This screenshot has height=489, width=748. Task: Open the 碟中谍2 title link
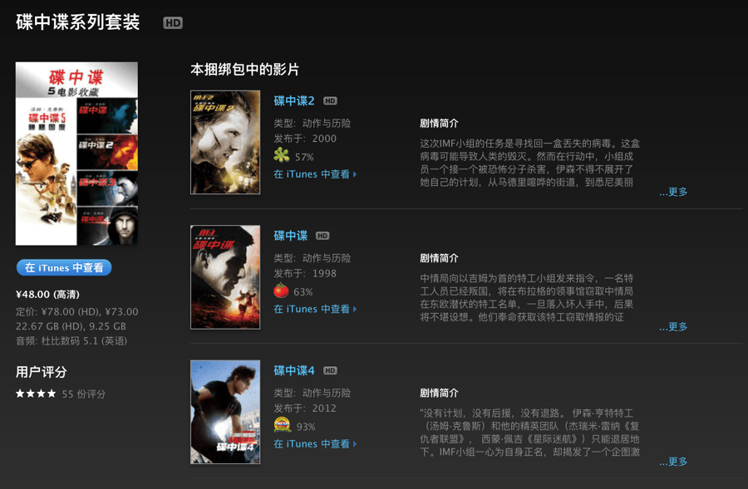[x=294, y=101]
